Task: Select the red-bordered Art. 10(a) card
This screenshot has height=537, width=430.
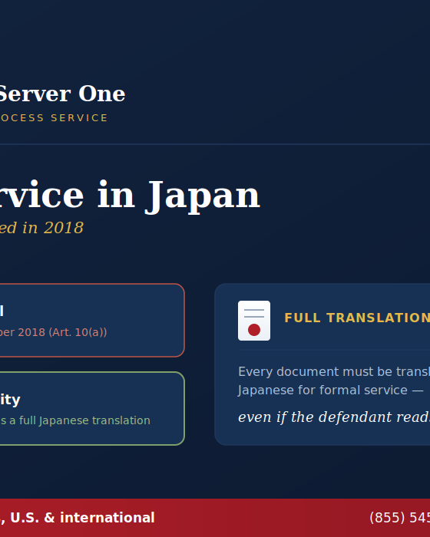Action: point(92,320)
